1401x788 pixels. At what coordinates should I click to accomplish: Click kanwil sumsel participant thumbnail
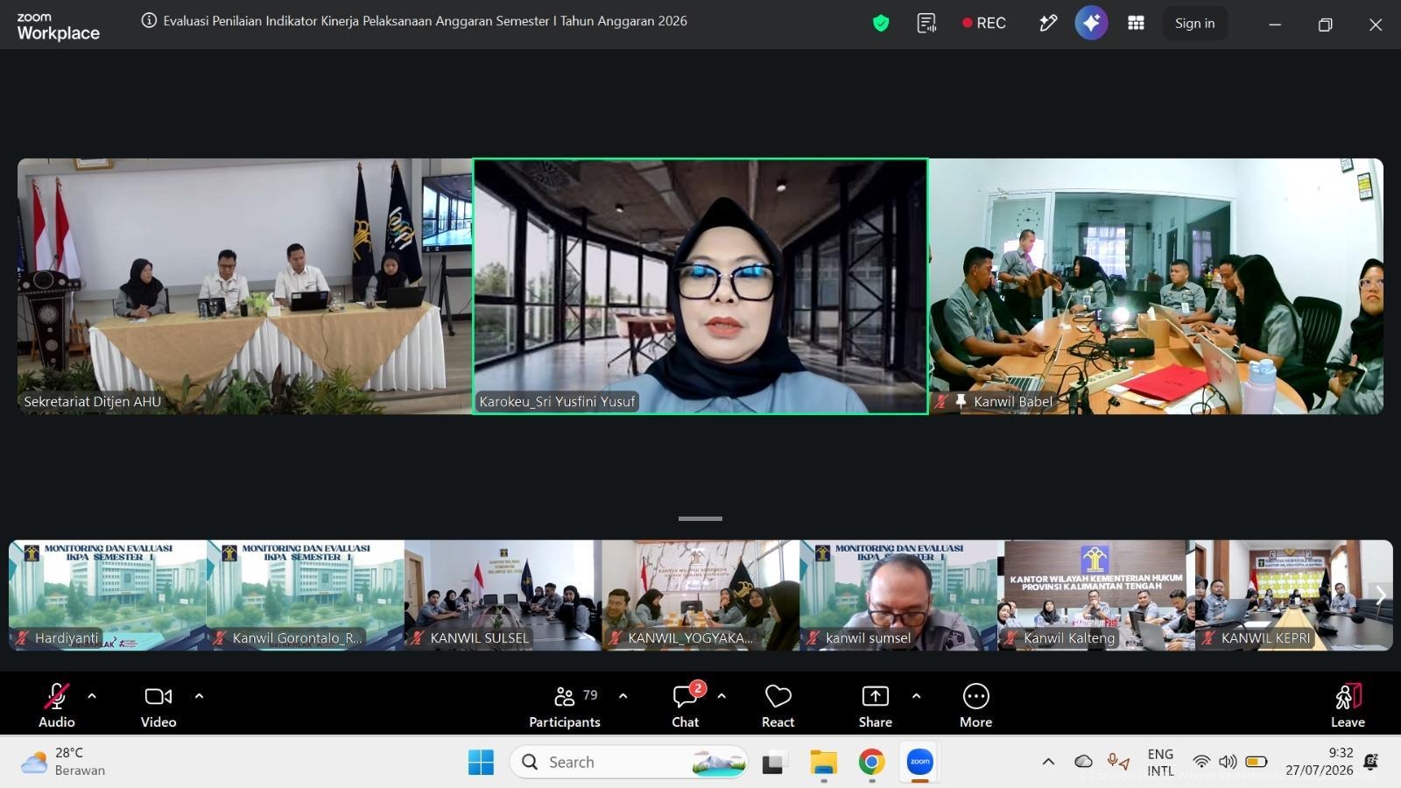click(x=898, y=595)
